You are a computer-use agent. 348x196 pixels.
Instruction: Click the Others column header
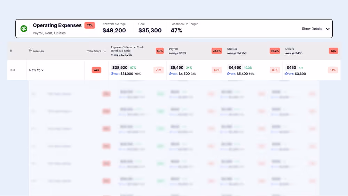point(290,49)
